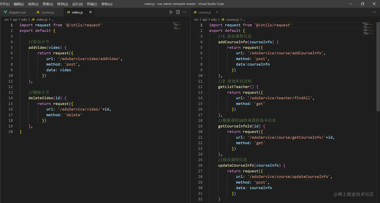This screenshot has height=203, width=380.
Task: Restore down the VS Code window
Action: (x=362, y=4)
